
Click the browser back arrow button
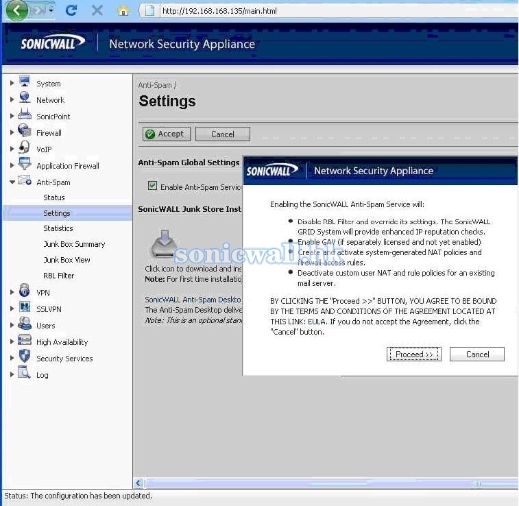click(16, 10)
